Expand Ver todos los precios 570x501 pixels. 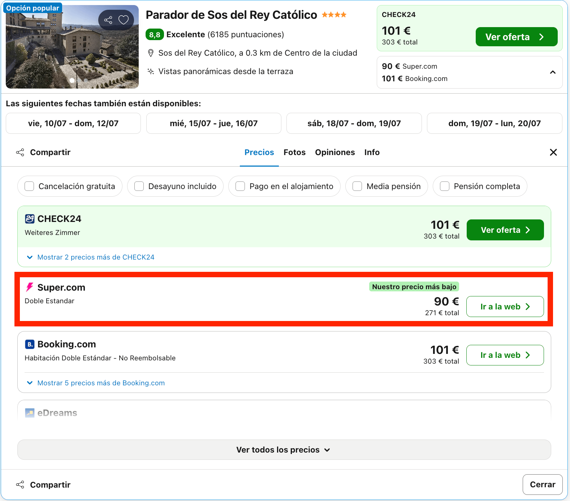pos(284,450)
